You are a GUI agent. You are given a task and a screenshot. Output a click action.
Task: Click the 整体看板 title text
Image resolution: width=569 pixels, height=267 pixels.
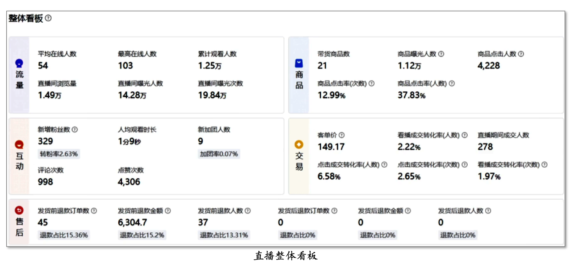tap(26, 18)
